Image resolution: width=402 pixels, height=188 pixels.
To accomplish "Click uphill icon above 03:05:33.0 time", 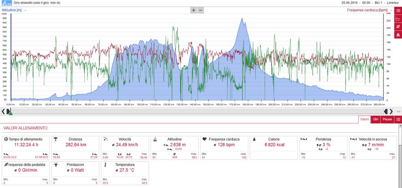I will (5, 154).
